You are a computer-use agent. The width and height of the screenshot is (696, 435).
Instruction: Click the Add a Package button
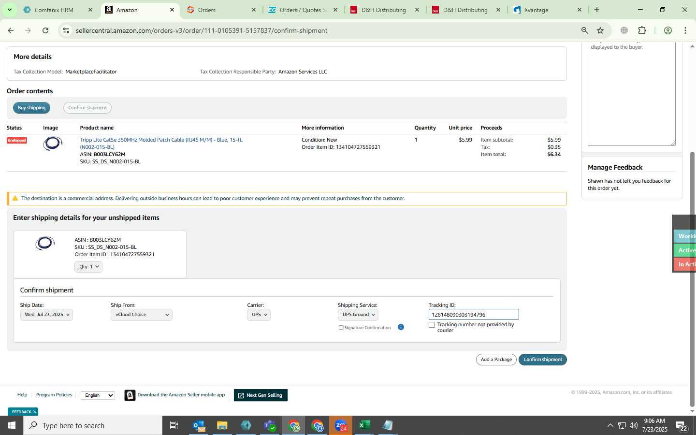pos(496,360)
